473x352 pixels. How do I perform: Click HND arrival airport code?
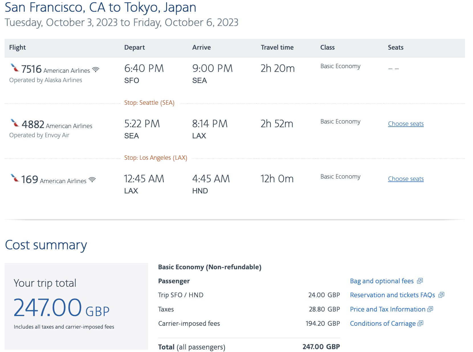pos(200,191)
